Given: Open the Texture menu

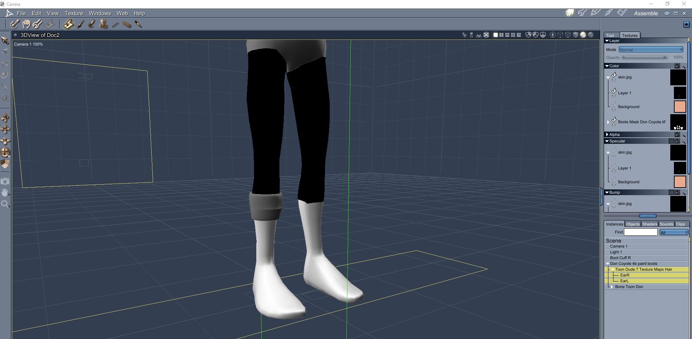Looking at the screenshot, I should tap(74, 13).
